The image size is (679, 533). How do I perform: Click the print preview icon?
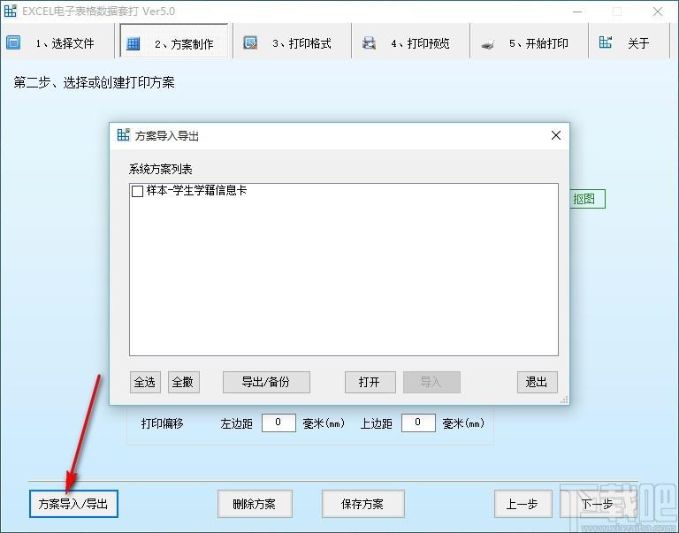369,42
